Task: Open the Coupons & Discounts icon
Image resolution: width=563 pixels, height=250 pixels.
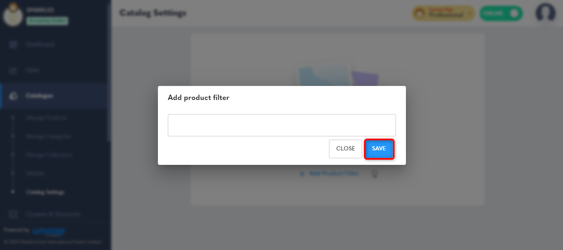Action: (13, 214)
